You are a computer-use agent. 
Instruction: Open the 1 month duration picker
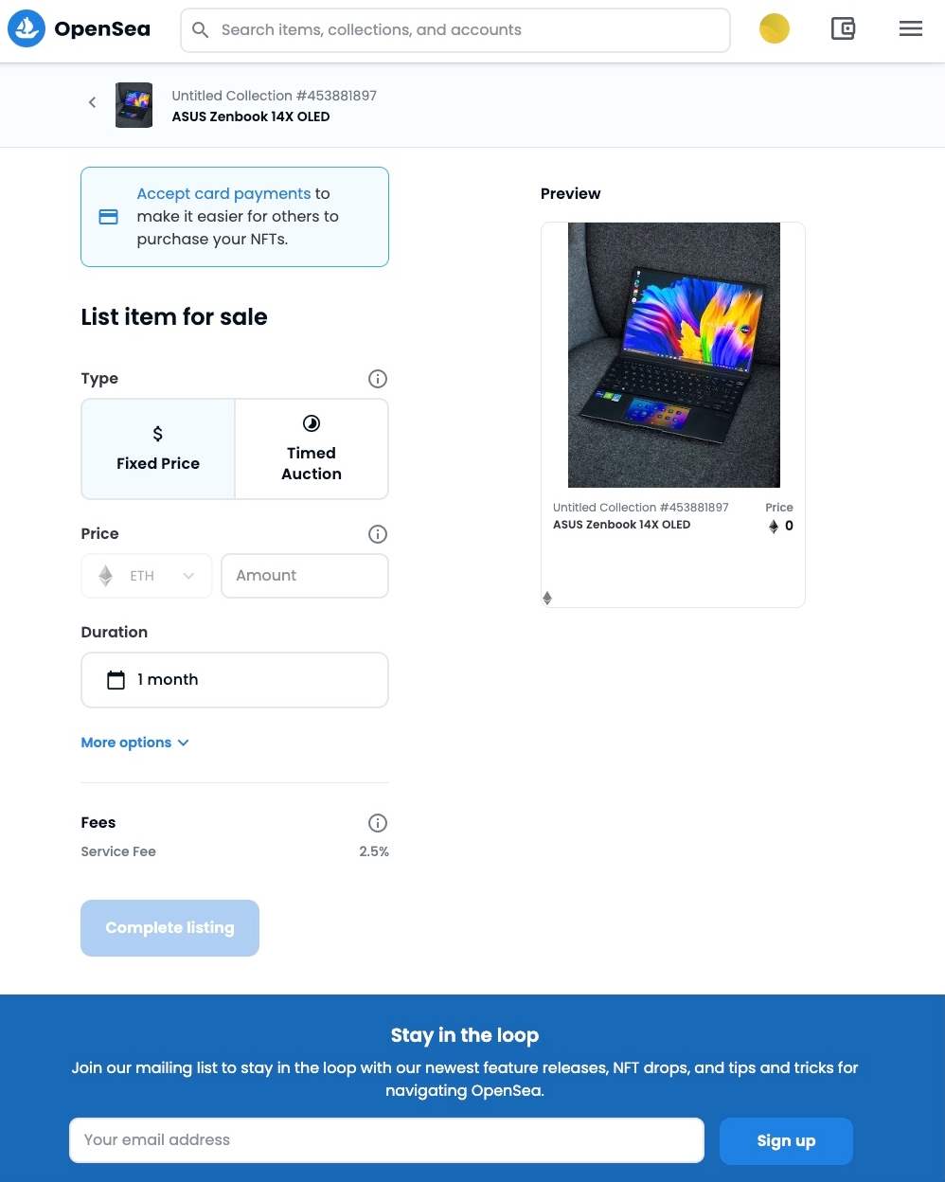(x=235, y=680)
